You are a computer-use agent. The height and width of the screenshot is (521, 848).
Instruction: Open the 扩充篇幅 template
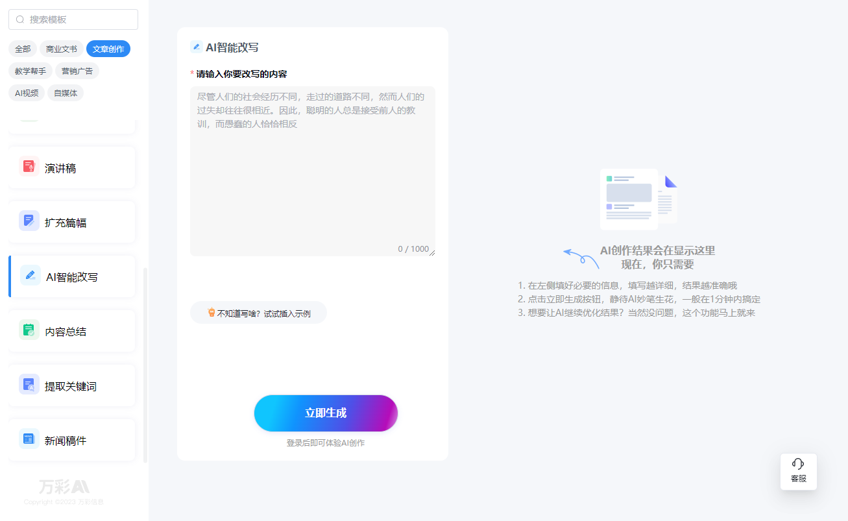coord(72,222)
